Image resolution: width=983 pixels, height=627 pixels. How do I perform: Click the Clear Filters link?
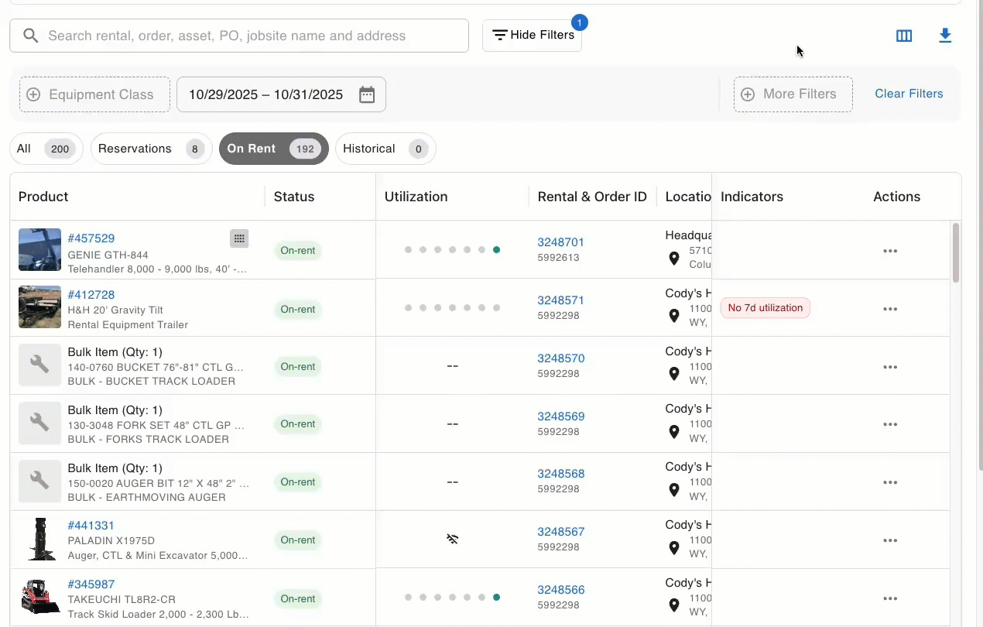(x=909, y=94)
